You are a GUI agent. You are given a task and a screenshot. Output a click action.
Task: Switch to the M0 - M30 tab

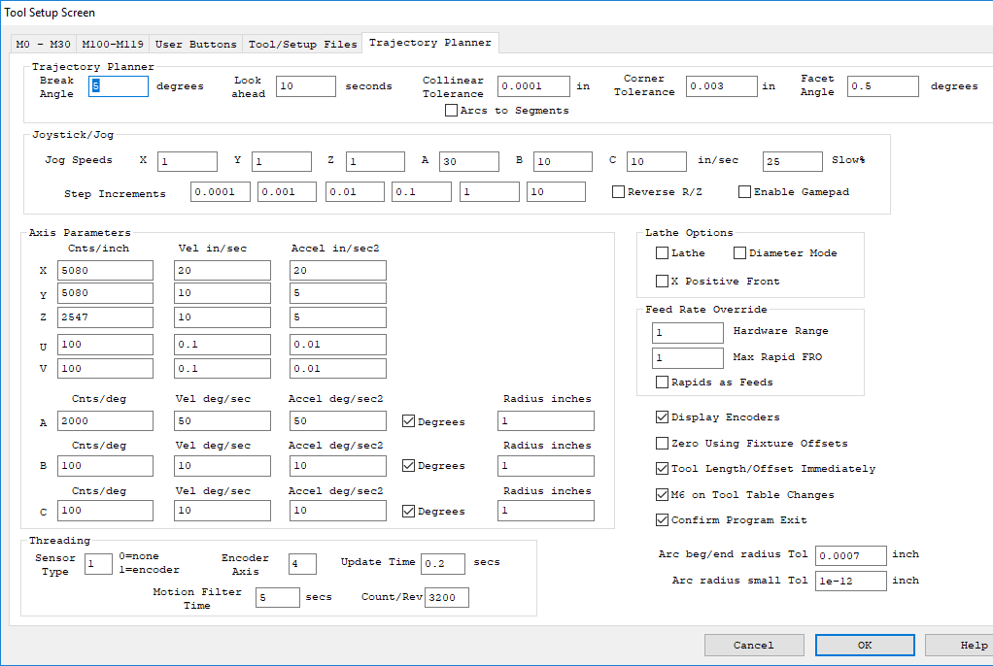coord(43,45)
